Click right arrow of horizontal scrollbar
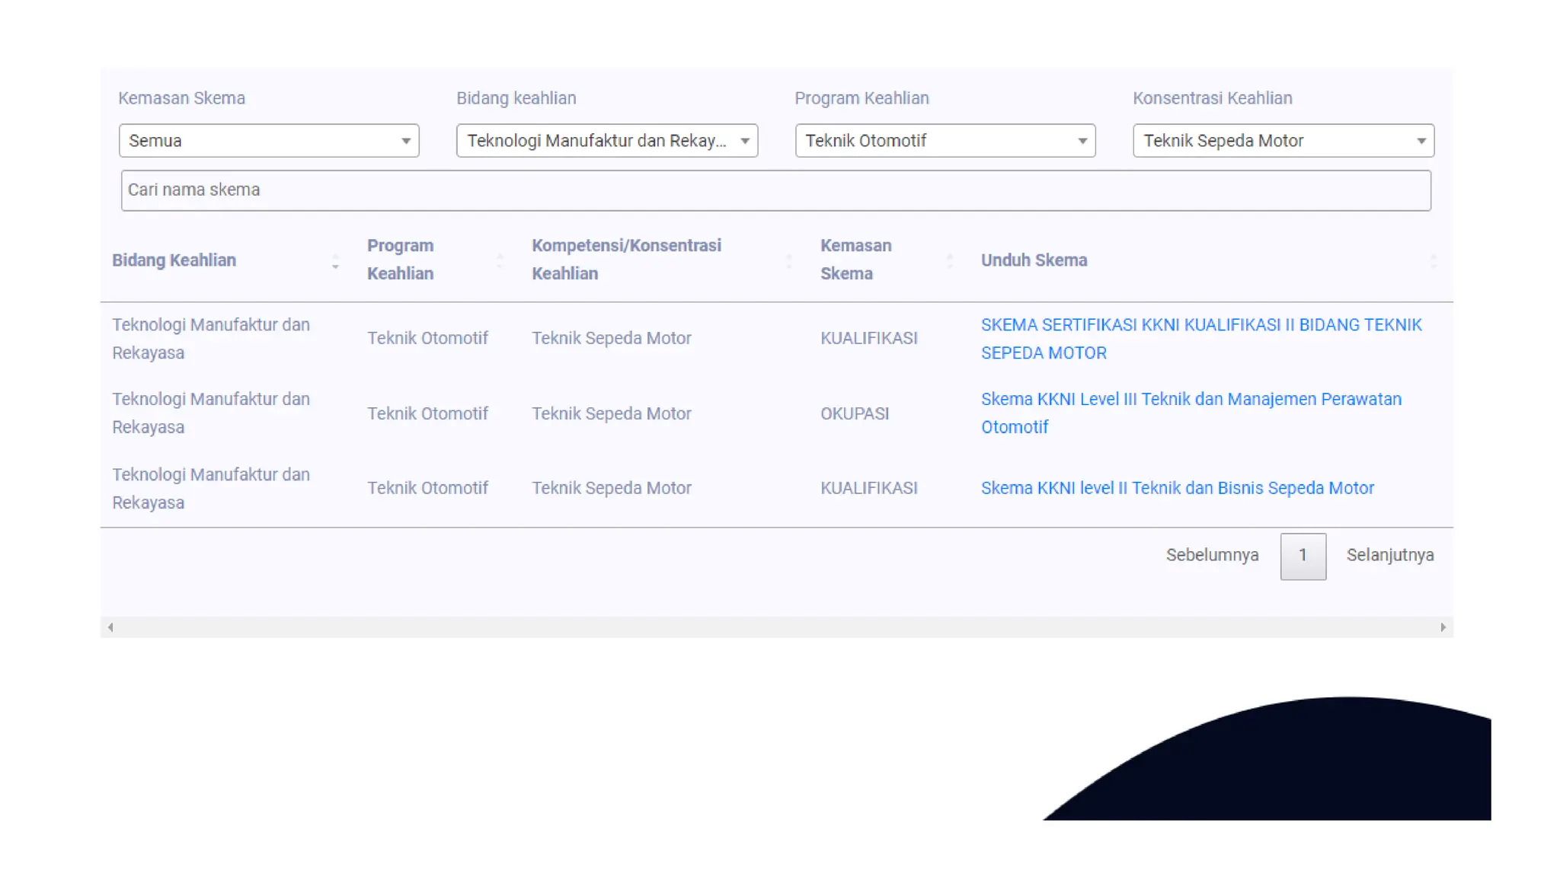This screenshot has height=877, width=1560. [1443, 627]
